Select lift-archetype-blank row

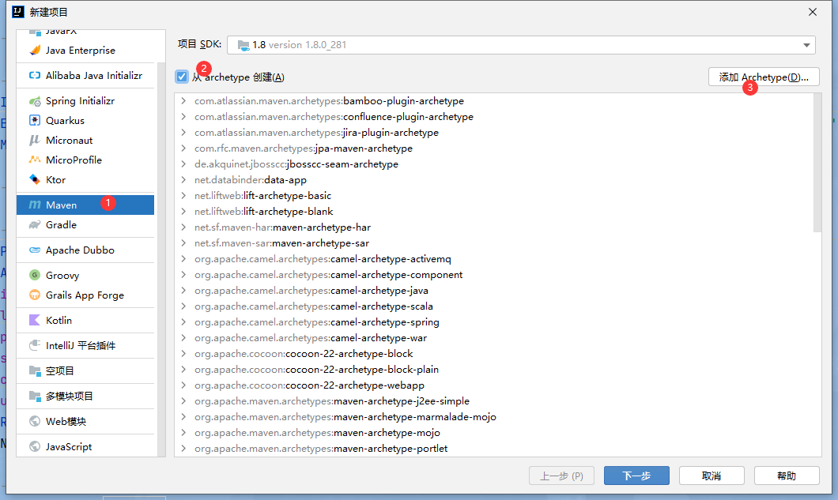click(x=493, y=212)
